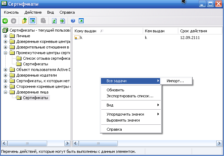Expand Доверительные отношения node
Screen dimensions: 224x156
click(5, 47)
